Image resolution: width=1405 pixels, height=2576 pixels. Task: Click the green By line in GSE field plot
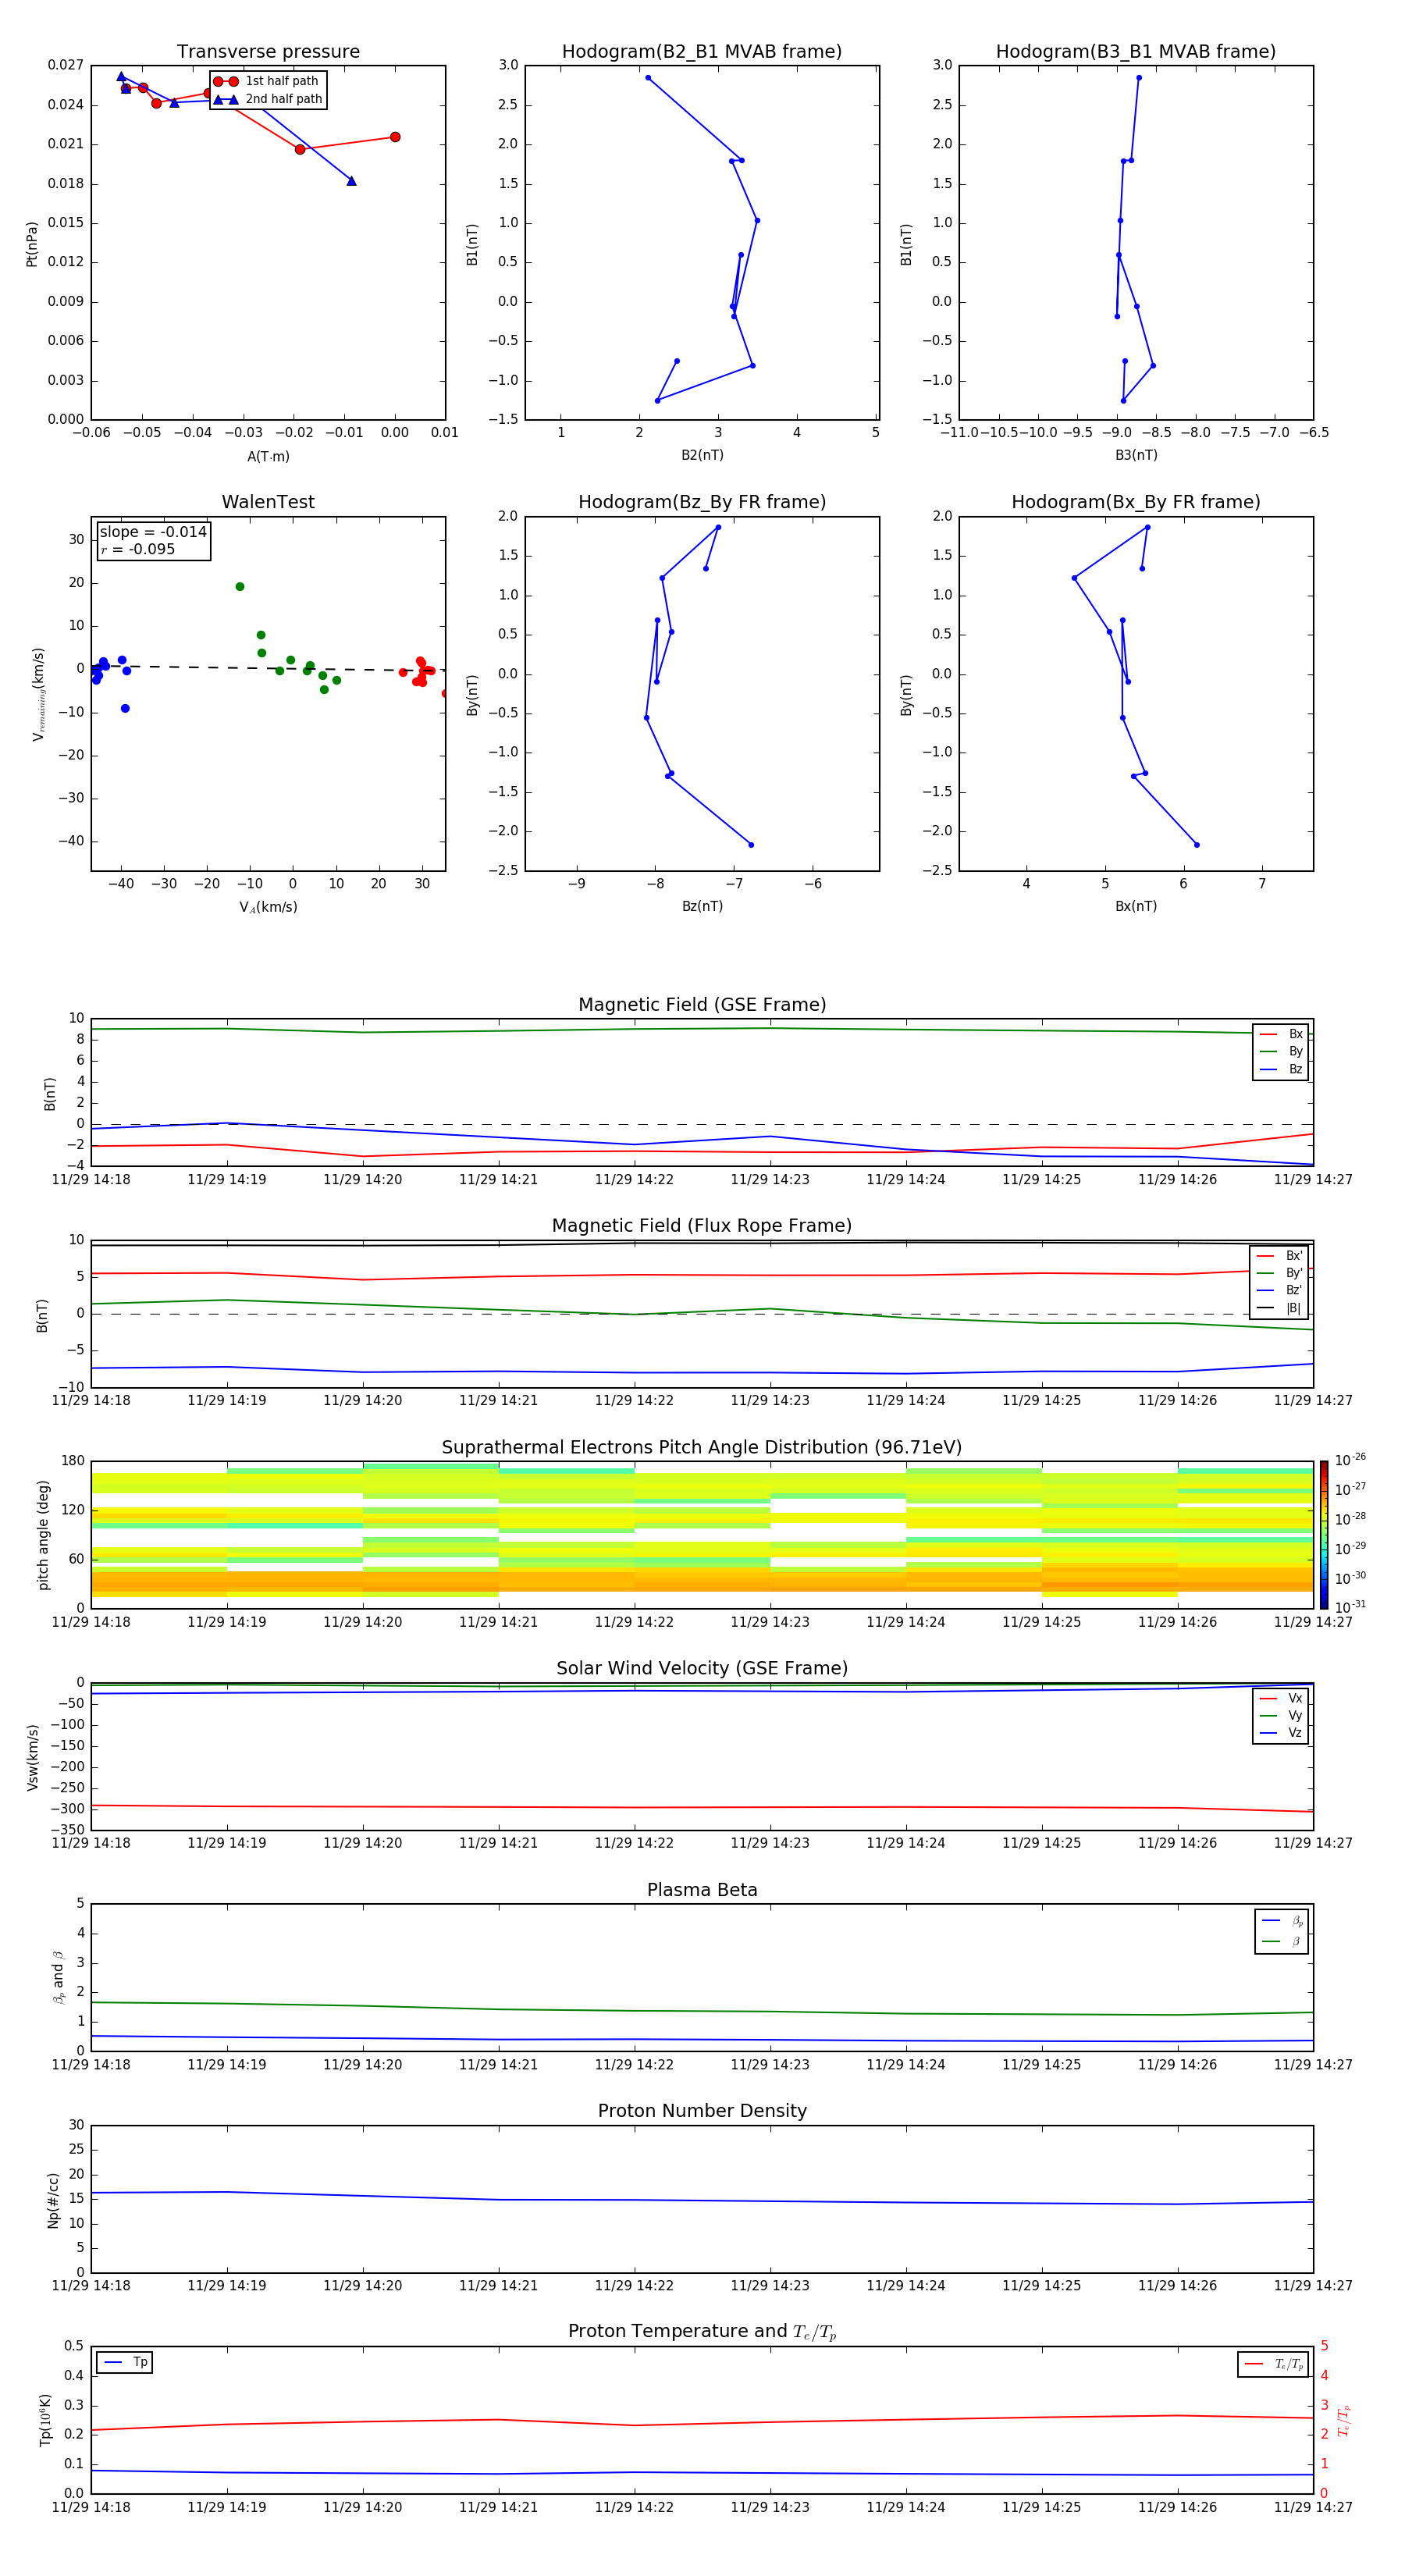click(x=702, y=1029)
